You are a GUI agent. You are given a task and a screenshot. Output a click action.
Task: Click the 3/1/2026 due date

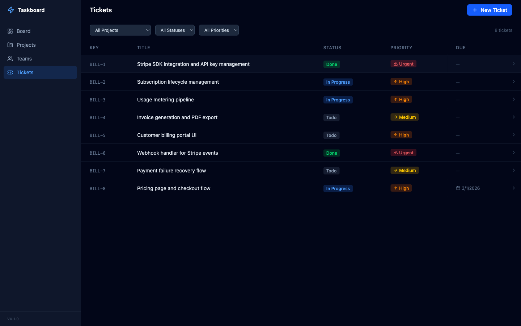point(471,188)
